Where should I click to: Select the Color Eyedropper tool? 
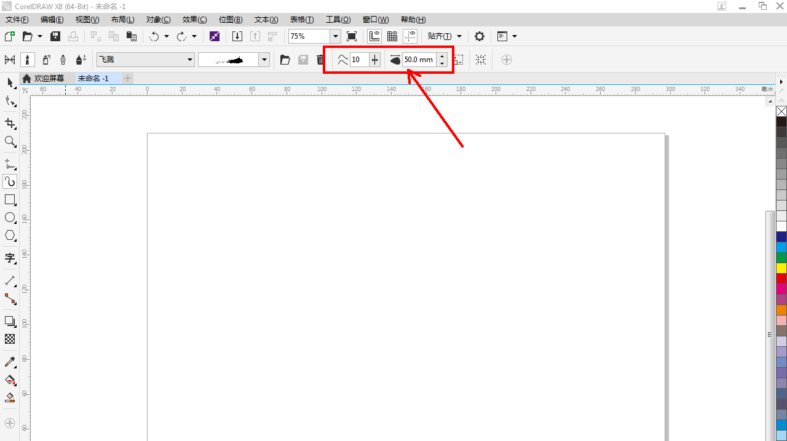click(10, 362)
